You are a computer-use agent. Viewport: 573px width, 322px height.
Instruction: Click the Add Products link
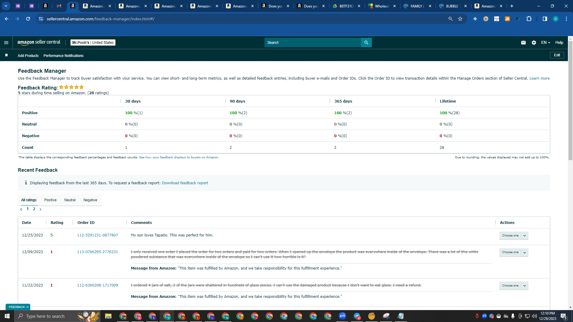click(x=28, y=56)
